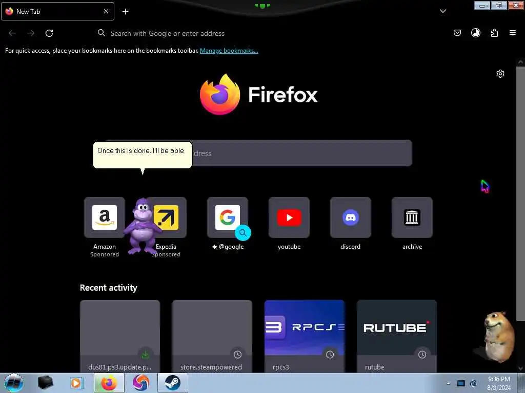The width and height of the screenshot is (525, 393).
Task: Show hidden system tray icons arrow
Action: tap(448, 383)
